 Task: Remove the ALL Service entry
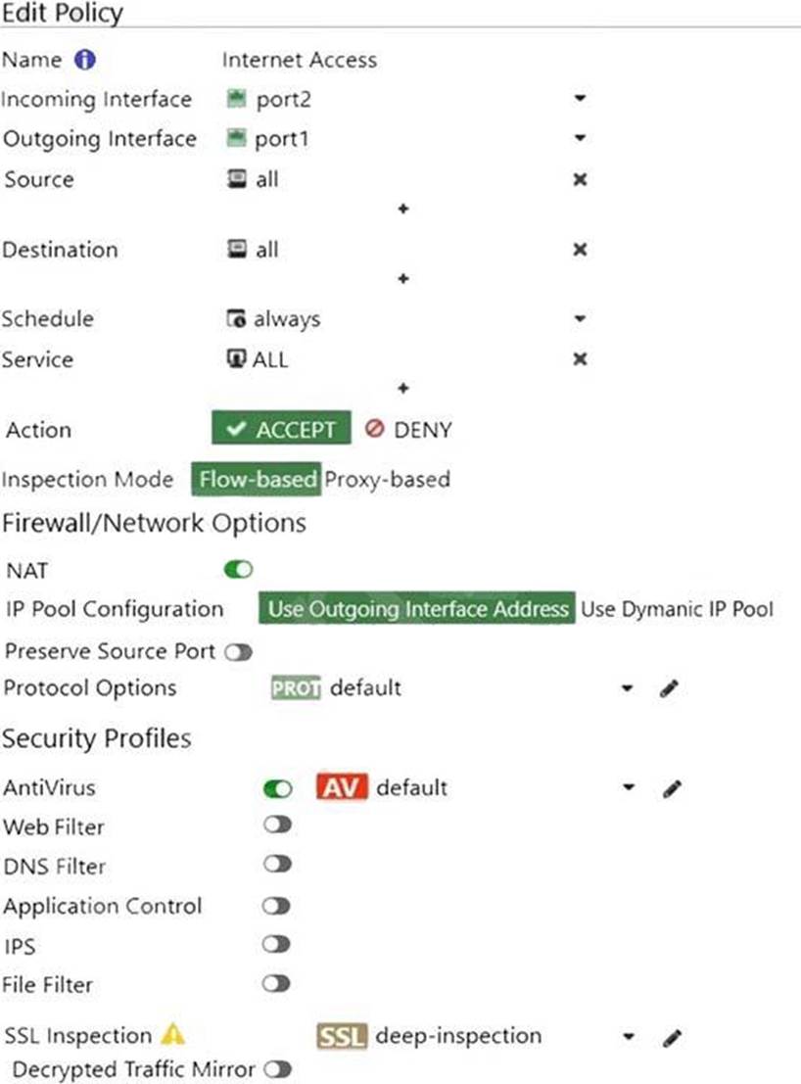click(580, 359)
